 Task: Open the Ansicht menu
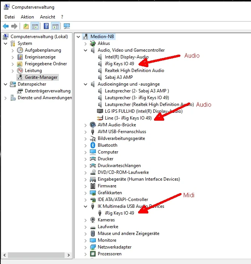tap(48, 17)
